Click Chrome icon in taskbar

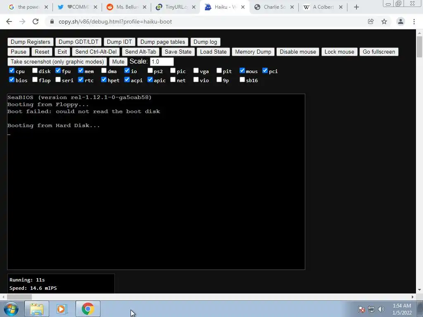point(88,309)
